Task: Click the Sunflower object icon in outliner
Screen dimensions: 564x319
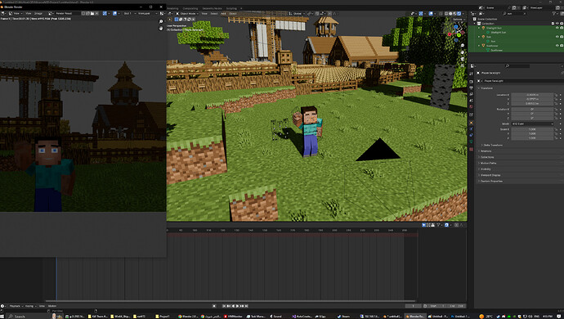Action: coord(483,45)
